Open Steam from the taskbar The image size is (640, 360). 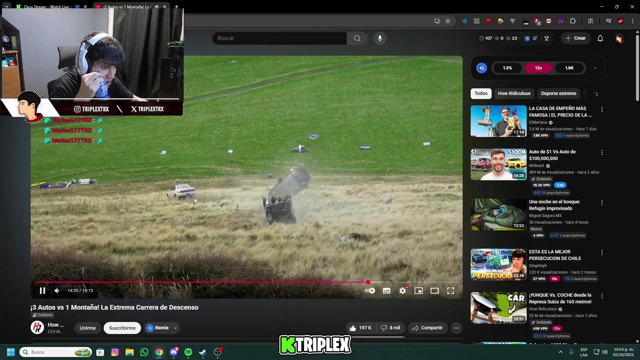point(202,352)
